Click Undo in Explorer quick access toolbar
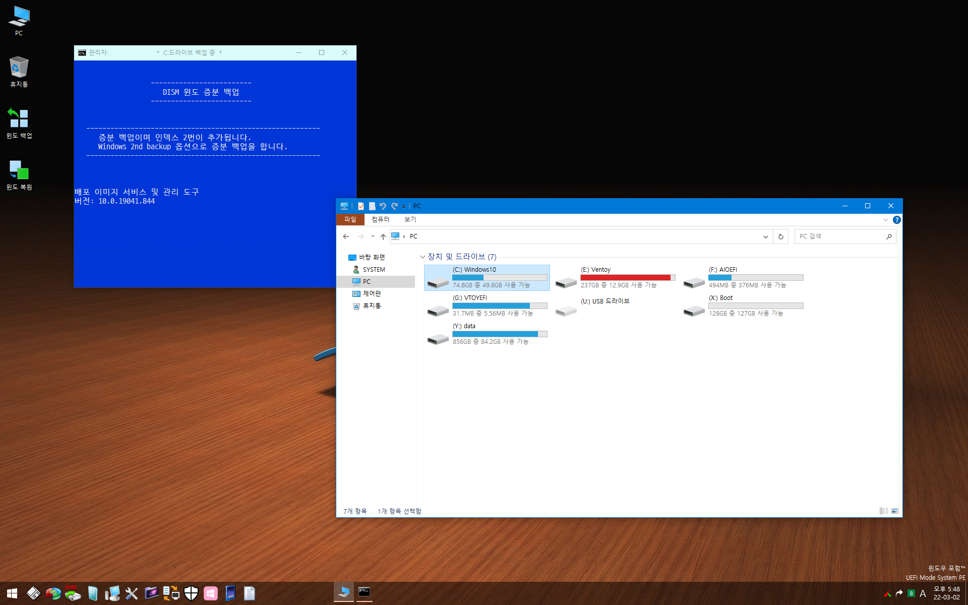The width and height of the screenshot is (968, 605). pyautogui.click(x=383, y=206)
